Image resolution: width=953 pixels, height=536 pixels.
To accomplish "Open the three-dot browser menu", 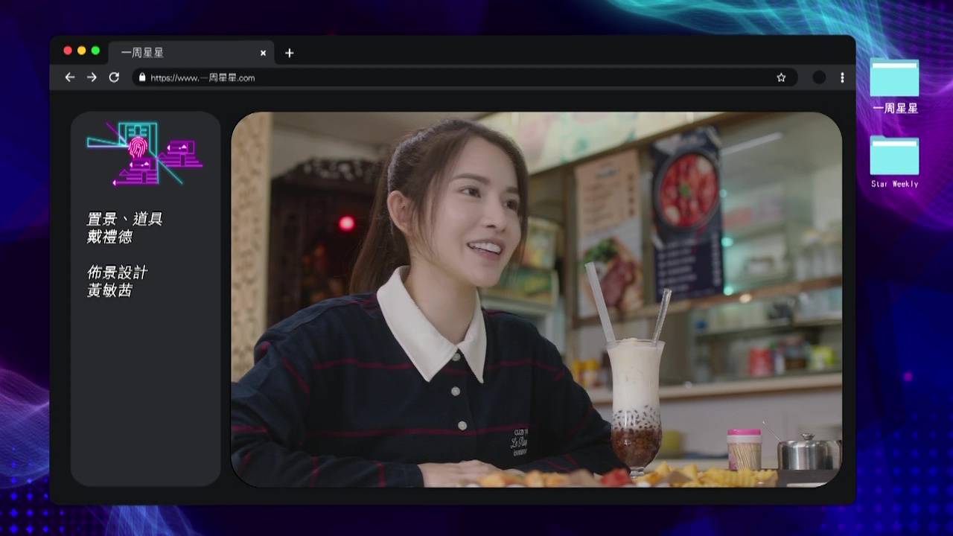I will tap(842, 77).
